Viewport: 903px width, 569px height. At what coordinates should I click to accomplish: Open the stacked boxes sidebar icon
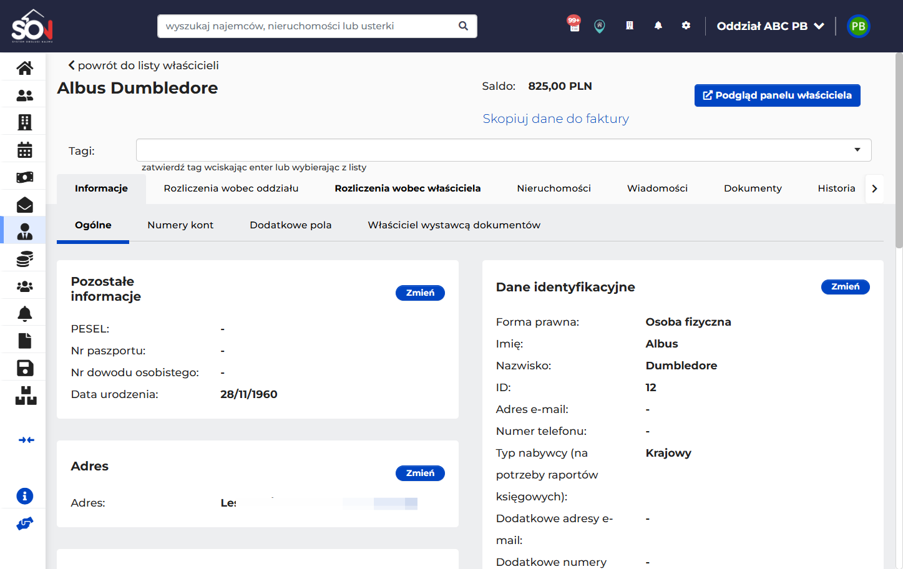coord(26,396)
